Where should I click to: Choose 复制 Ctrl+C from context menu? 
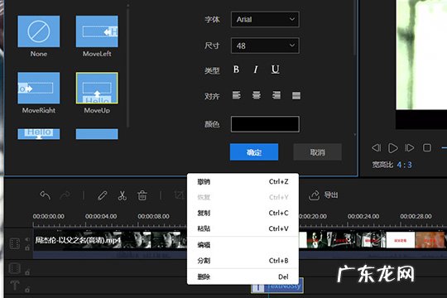243,213
